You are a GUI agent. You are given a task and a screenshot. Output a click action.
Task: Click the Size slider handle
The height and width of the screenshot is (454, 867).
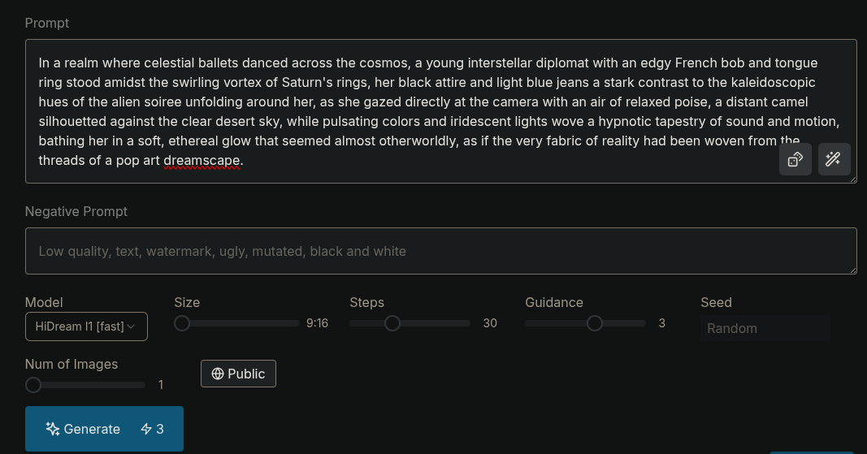click(x=182, y=323)
